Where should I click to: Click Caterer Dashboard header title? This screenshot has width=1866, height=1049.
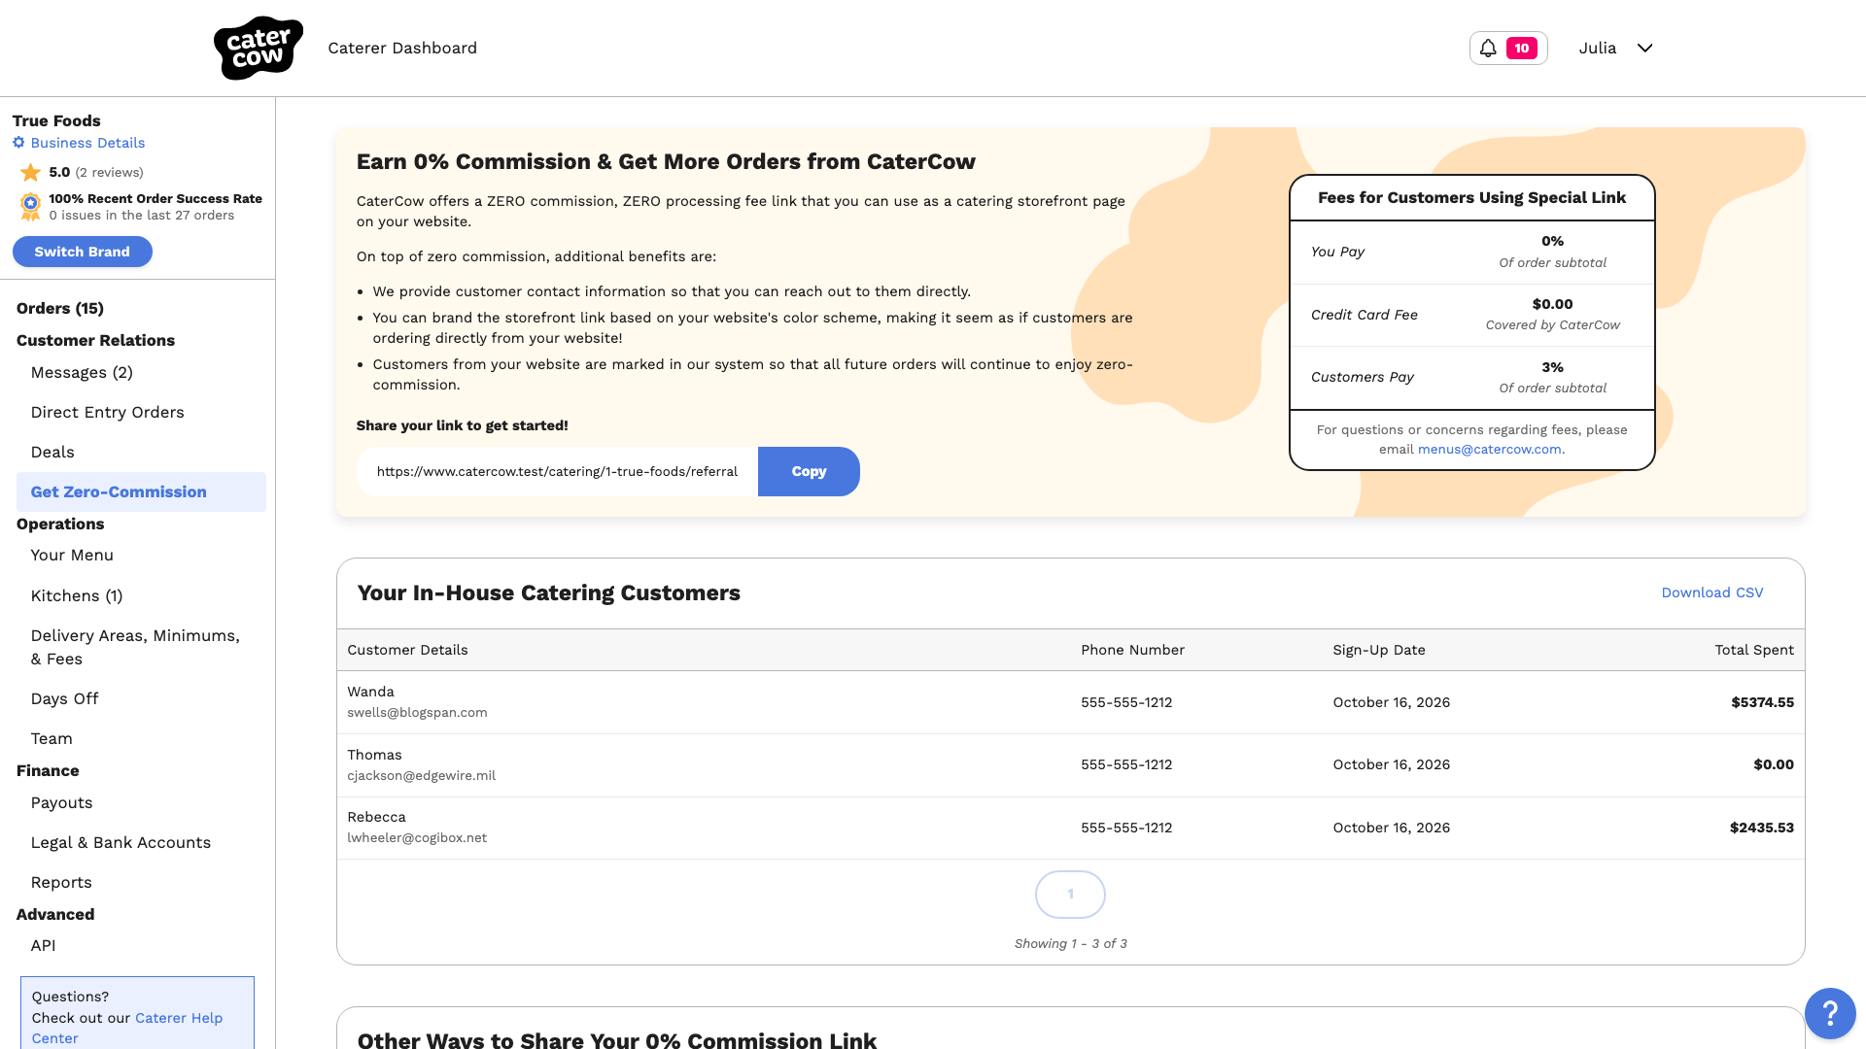click(x=402, y=48)
